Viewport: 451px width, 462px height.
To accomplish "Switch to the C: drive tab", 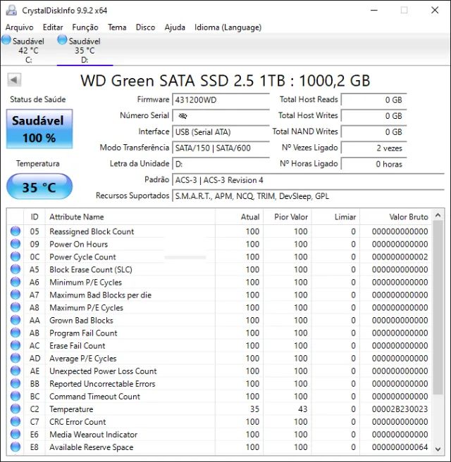I will pos(28,49).
